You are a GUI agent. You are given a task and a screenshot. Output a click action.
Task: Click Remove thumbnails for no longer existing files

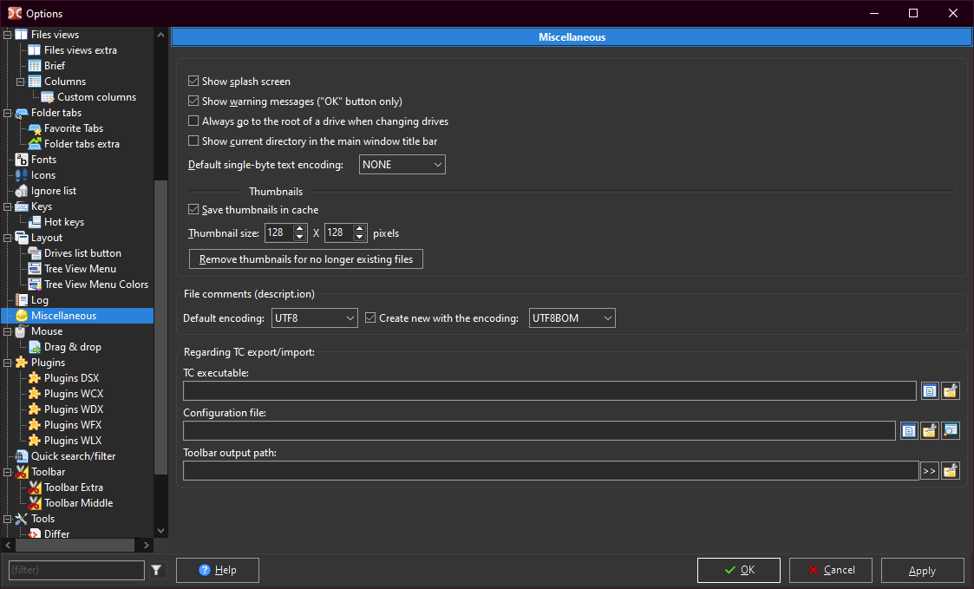(305, 259)
